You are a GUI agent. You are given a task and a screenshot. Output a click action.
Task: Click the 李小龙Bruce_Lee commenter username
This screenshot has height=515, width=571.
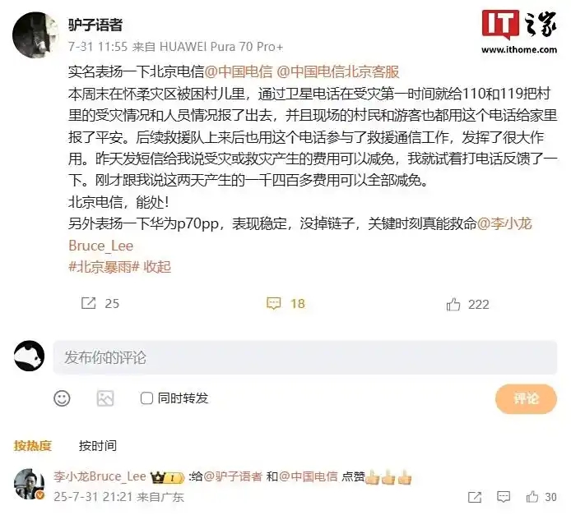(x=100, y=476)
